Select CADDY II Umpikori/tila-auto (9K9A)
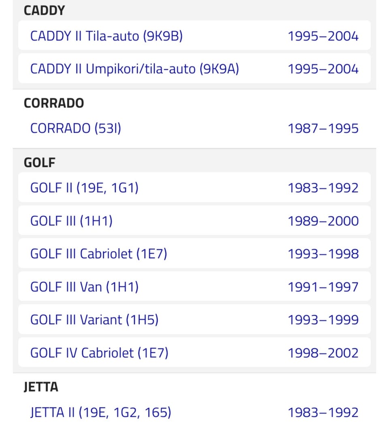 click(135, 69)
